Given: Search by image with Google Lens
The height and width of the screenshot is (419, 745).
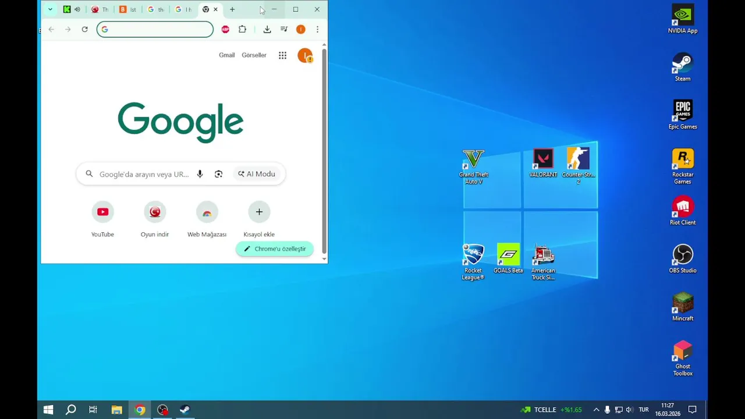Looking at the screenshot, I should tap(218, 174).
